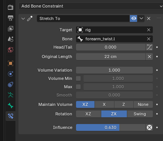Set Maintain Volume to None
163x141 pixels.
point(143,104)
